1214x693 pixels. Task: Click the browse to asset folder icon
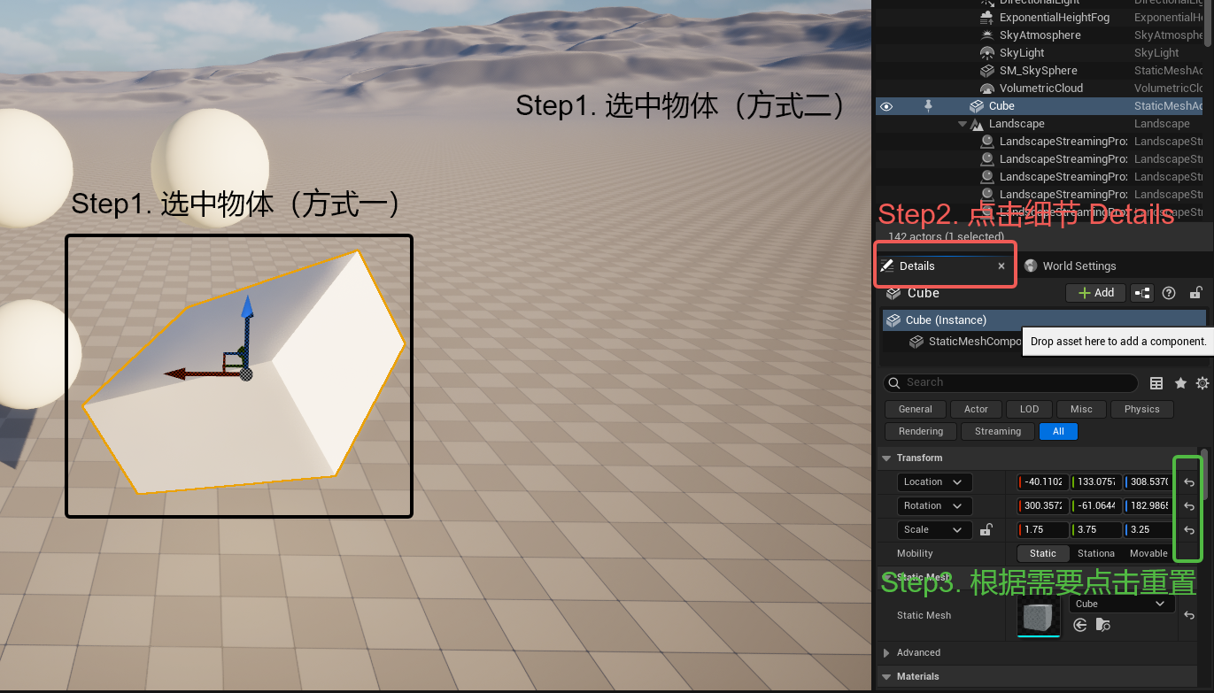(x=1102, y=626)
